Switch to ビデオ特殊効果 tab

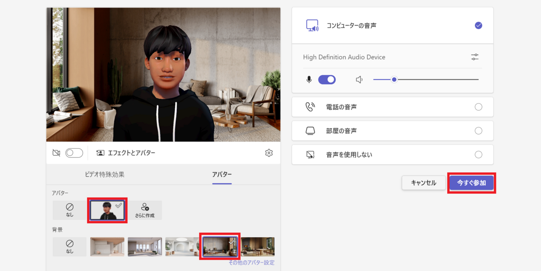[105, 174]
